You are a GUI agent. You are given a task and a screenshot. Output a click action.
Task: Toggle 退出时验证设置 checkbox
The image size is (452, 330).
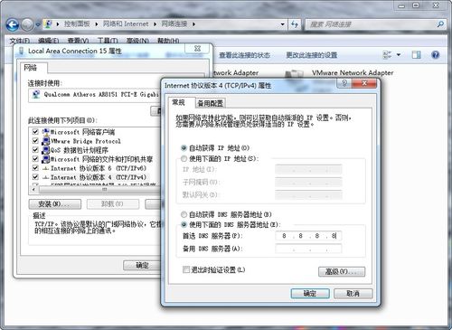(x=186, y=269)
